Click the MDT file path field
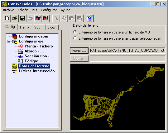The width and height of the screenshot is (168, 133). pos(127,51)
